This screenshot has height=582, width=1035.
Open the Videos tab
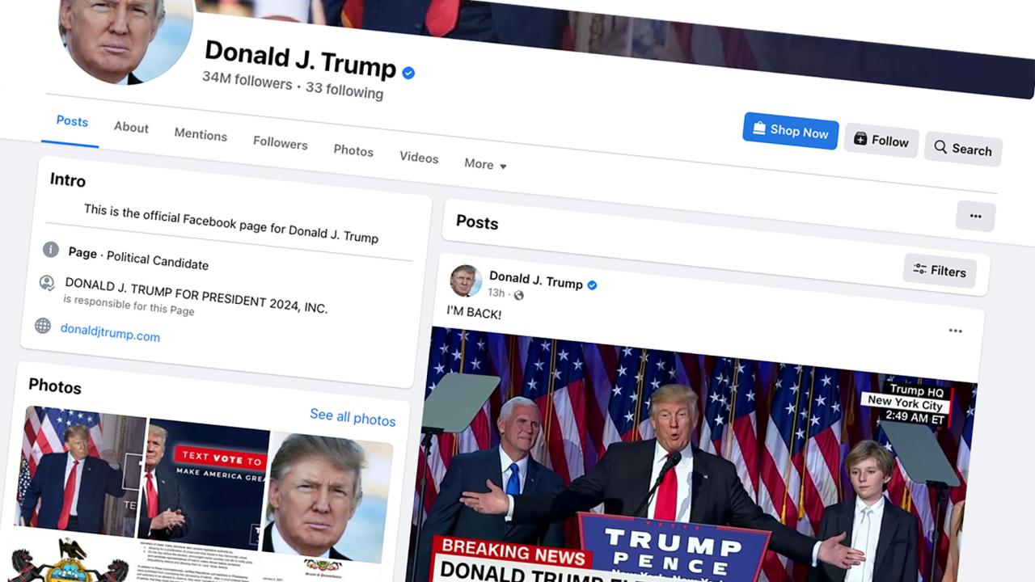click(x=419, y=158)
